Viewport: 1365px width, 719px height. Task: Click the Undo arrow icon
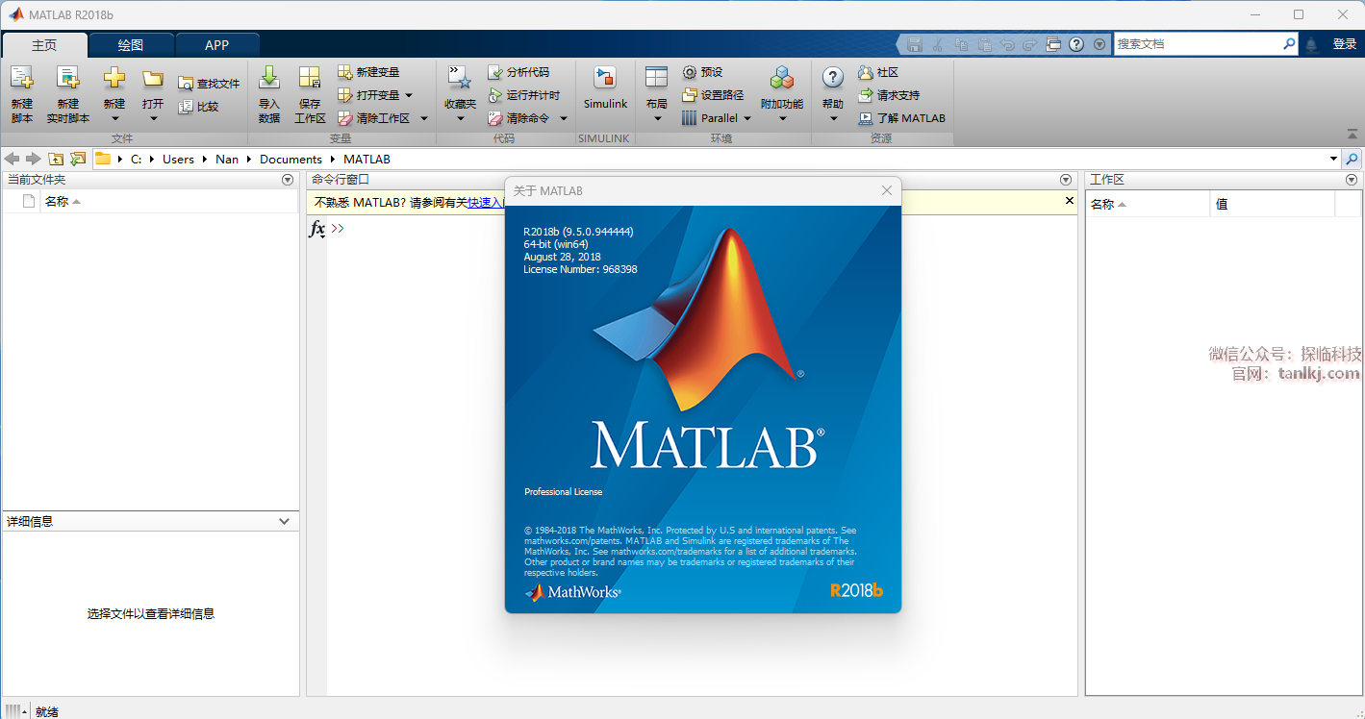tap(1007, 44)
